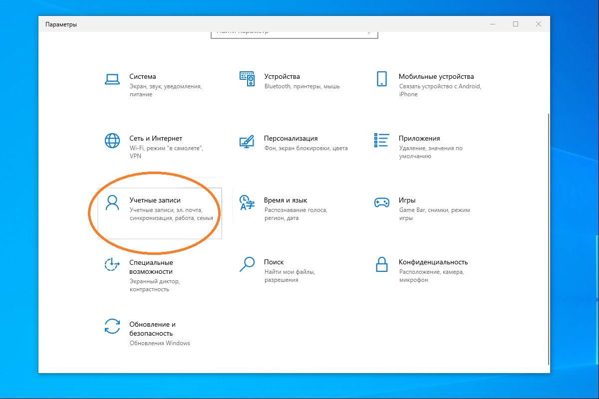This screenshot has height=399, width=599.
Task: Click the vertical scrollbar of the Параметры window
Action: pyautogui.click(x=549, y=239)
